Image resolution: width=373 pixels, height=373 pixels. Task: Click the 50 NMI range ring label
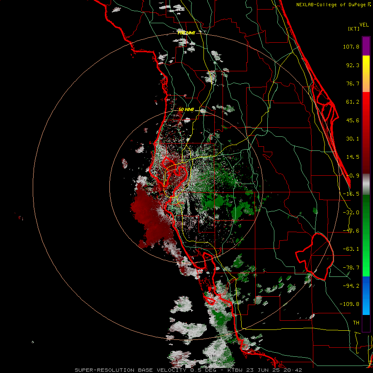click(186, 110)
